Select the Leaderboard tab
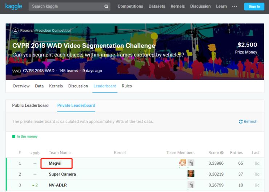Screen dimensions: 269x192 105,86
